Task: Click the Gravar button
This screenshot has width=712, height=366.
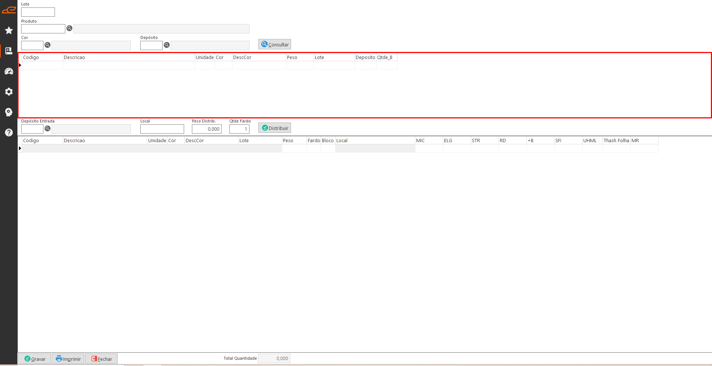Action: [x=35, y=359]
